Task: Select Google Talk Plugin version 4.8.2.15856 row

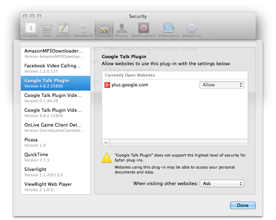Action: pyautogui.click(x=56, y=83)
